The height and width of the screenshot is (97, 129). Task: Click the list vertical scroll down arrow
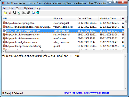pyautogui.click(x=126, y=48)
